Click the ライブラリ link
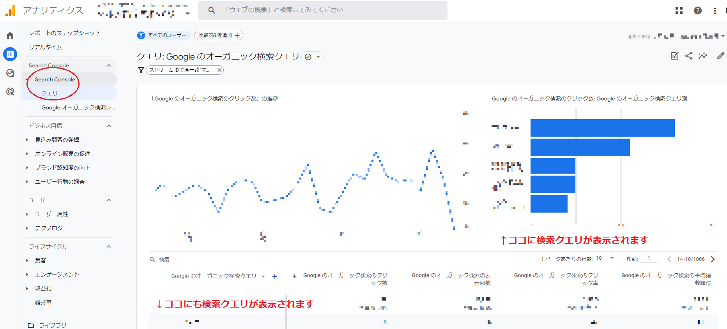This screenshot has height=329, width=727. pos(53,325)
